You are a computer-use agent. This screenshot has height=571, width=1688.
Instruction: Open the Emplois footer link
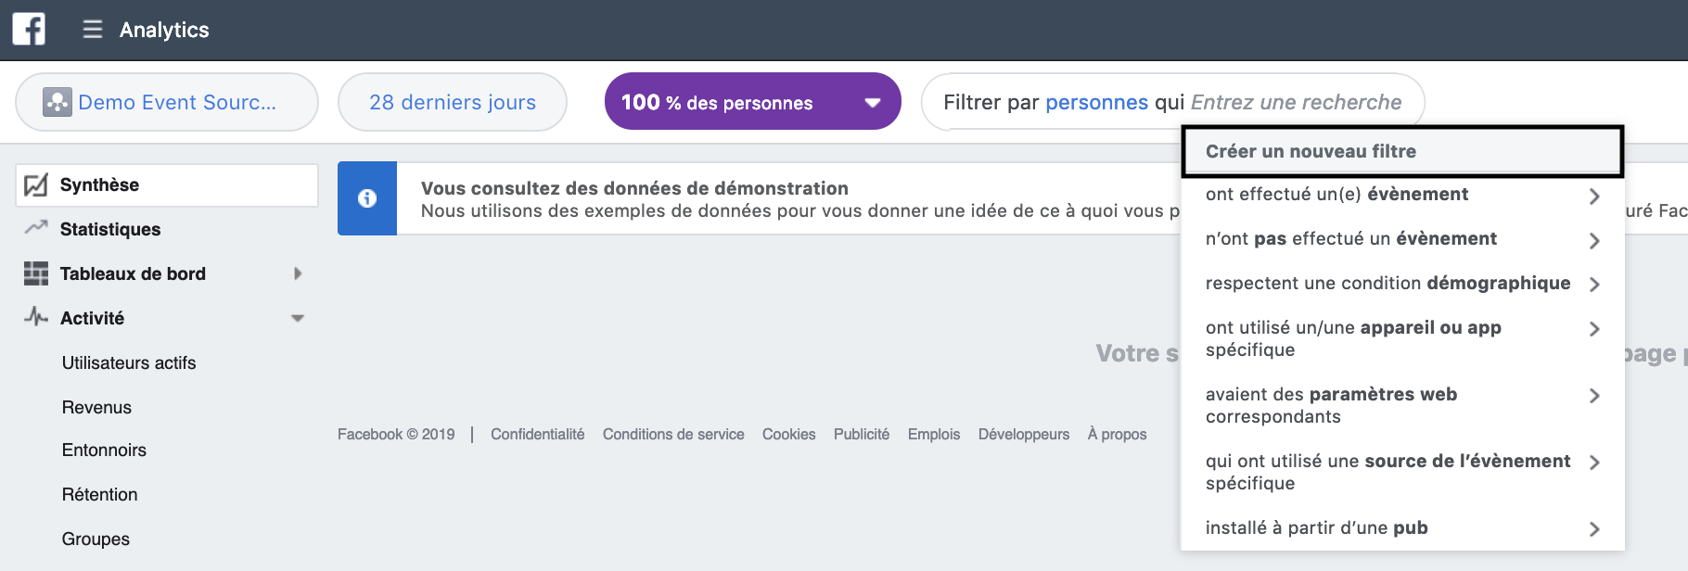(x=933, y=434)
